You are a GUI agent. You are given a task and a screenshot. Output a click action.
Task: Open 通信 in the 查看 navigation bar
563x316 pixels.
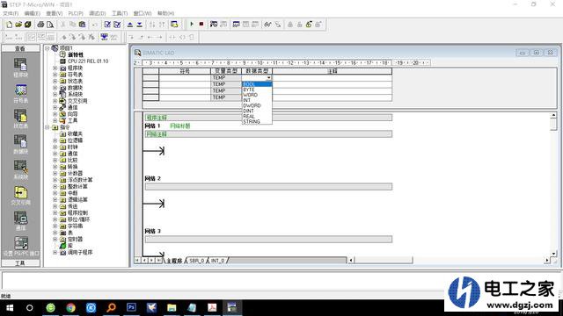[20, 221]
